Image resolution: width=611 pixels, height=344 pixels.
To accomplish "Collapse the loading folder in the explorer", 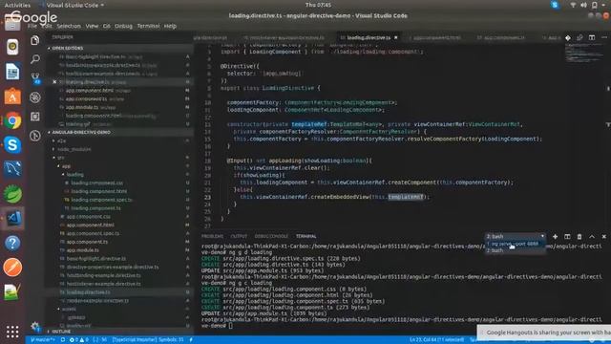I will (x=74, y=174).
